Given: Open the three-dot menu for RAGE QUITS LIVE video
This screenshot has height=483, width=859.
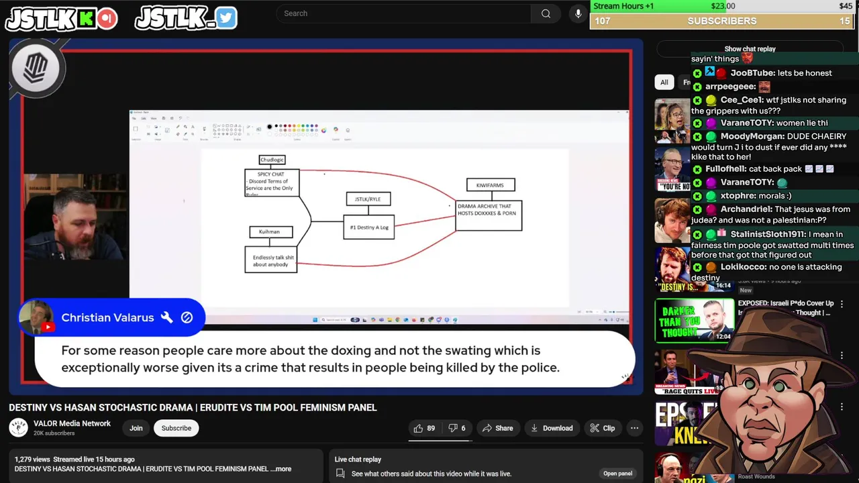Looking at the screenshot, I should (842, 355).
